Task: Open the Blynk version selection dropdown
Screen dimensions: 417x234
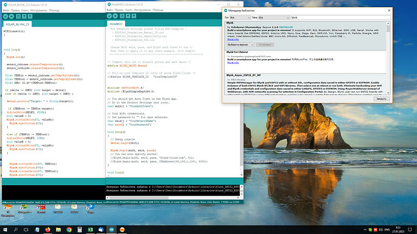Action: pos(241,45)
